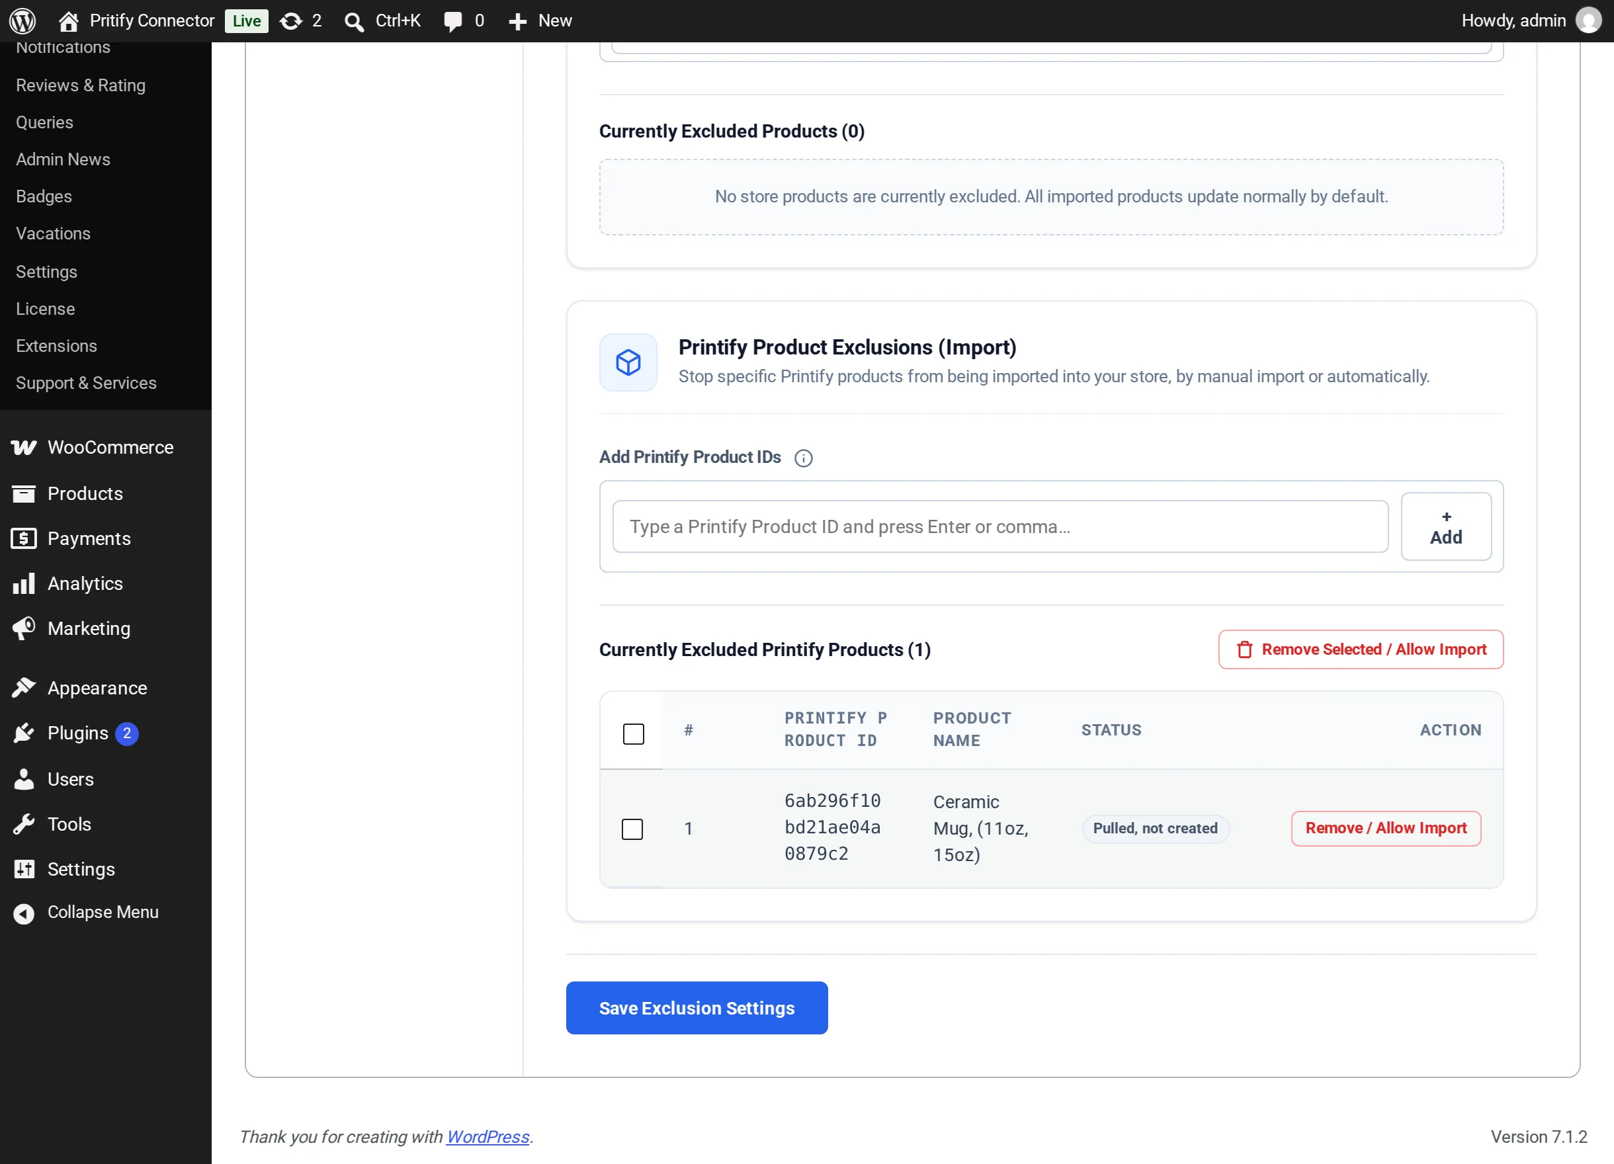Open Support & Services submenu item
Image resolution: width=1614 pixels, height=1164 pixels.
(85, 383)
